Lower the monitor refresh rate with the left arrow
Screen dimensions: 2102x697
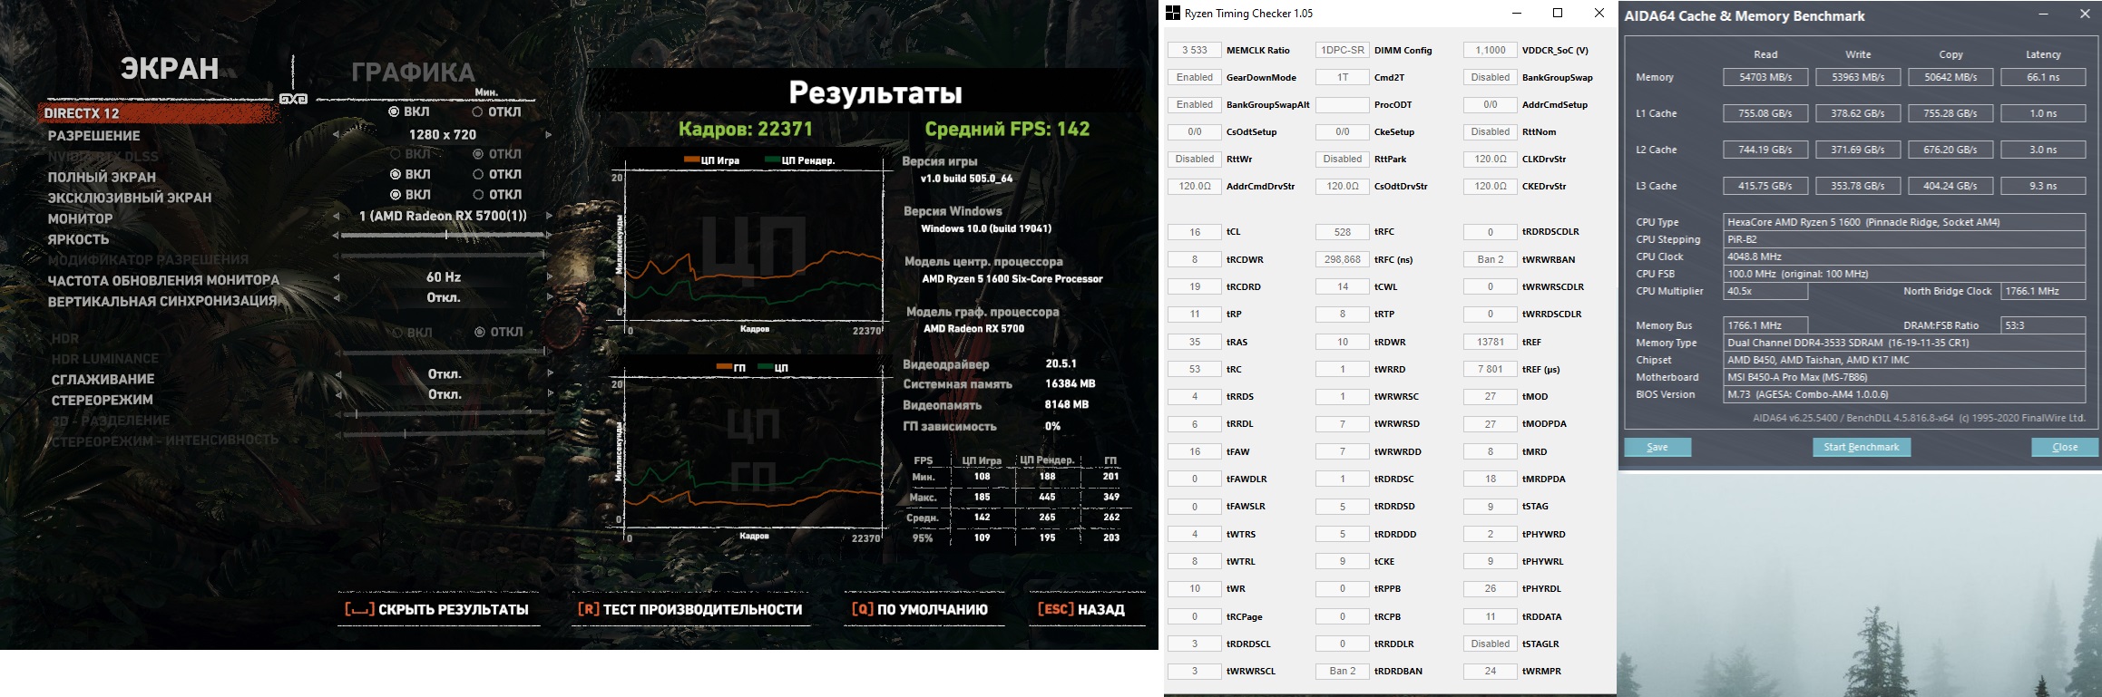pyautogui.click(x=337, y=277)
